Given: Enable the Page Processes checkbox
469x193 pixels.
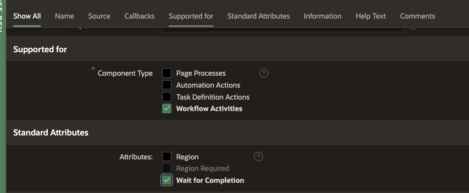Looking at the screenshot, I should click(x=167, y=73).
